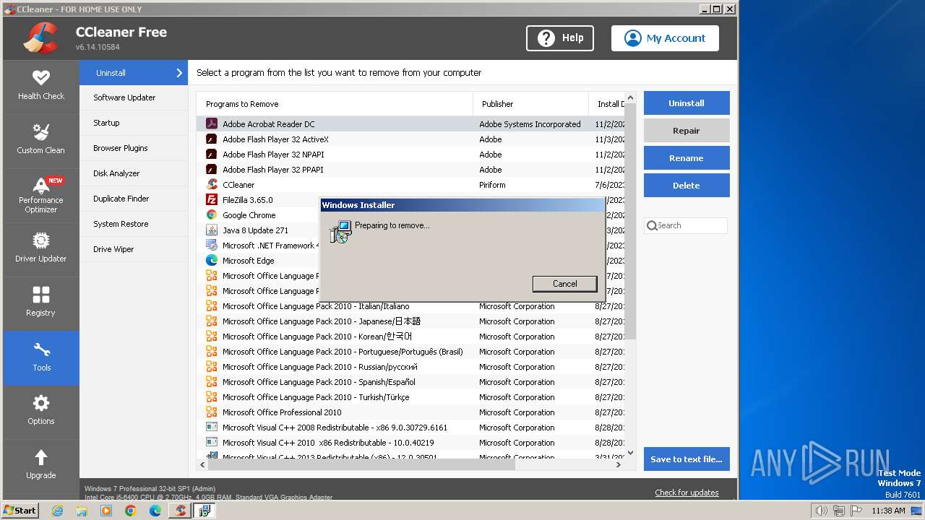Select Adobe Flash Player 32 PPAPI row

point(410,169)
